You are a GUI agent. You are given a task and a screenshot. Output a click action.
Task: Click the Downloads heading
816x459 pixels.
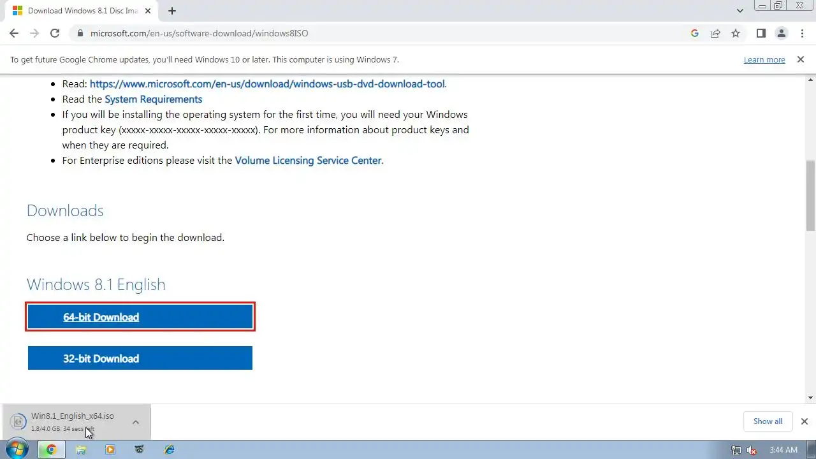click(x=65, y=210)
